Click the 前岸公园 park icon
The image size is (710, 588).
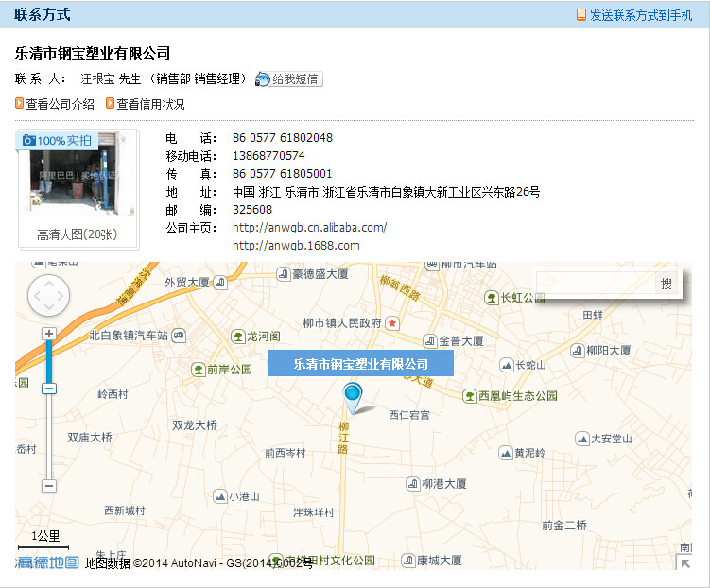coord(199,370)
